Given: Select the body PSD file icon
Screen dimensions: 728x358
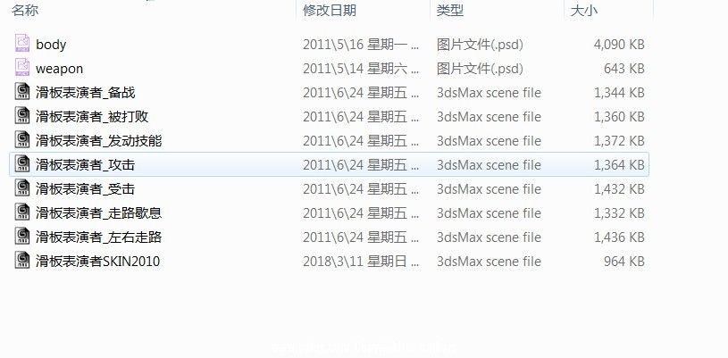Looking at the screenshot, I should pyautogui.click(x=22, y=44).
